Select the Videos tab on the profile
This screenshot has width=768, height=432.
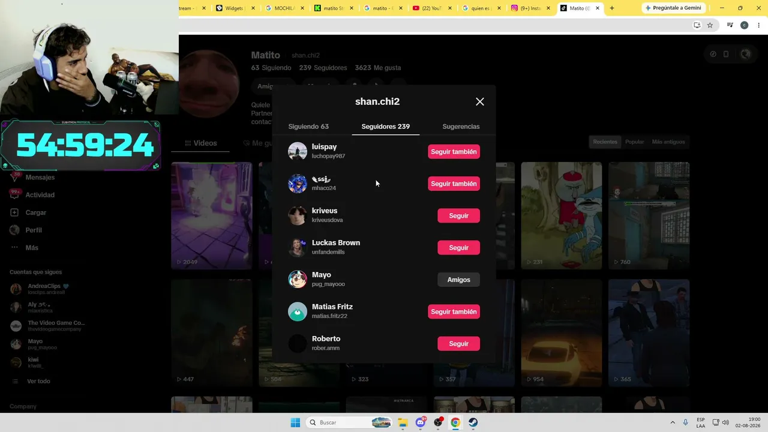[200, 143]
